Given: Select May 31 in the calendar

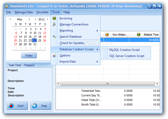Looking at the screenshot, I should click(35, 44).
